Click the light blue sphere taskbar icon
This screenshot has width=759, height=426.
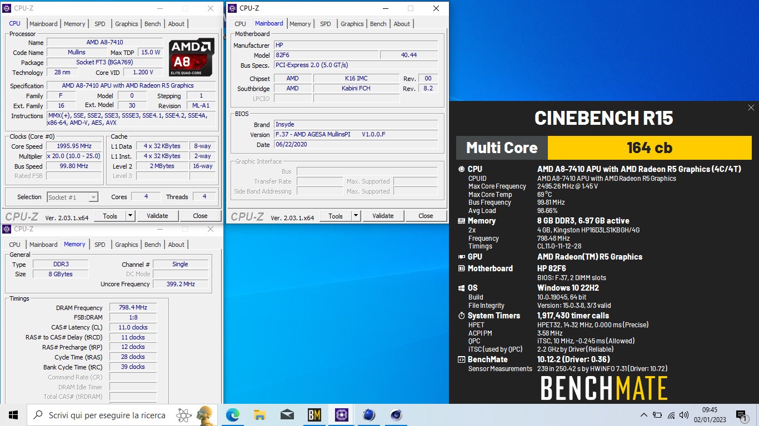[x=368, y=415]
